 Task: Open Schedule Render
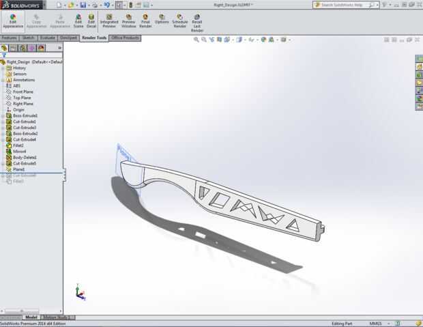click(180, 21)
